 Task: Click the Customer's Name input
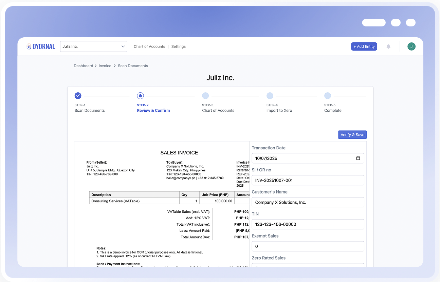click(x=308, y=202)
